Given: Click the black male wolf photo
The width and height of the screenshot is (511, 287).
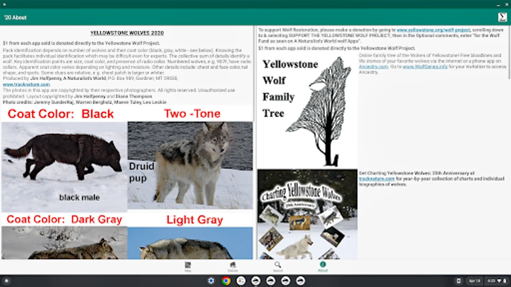Looking at the screenshot, I should [x=64, y=167].
